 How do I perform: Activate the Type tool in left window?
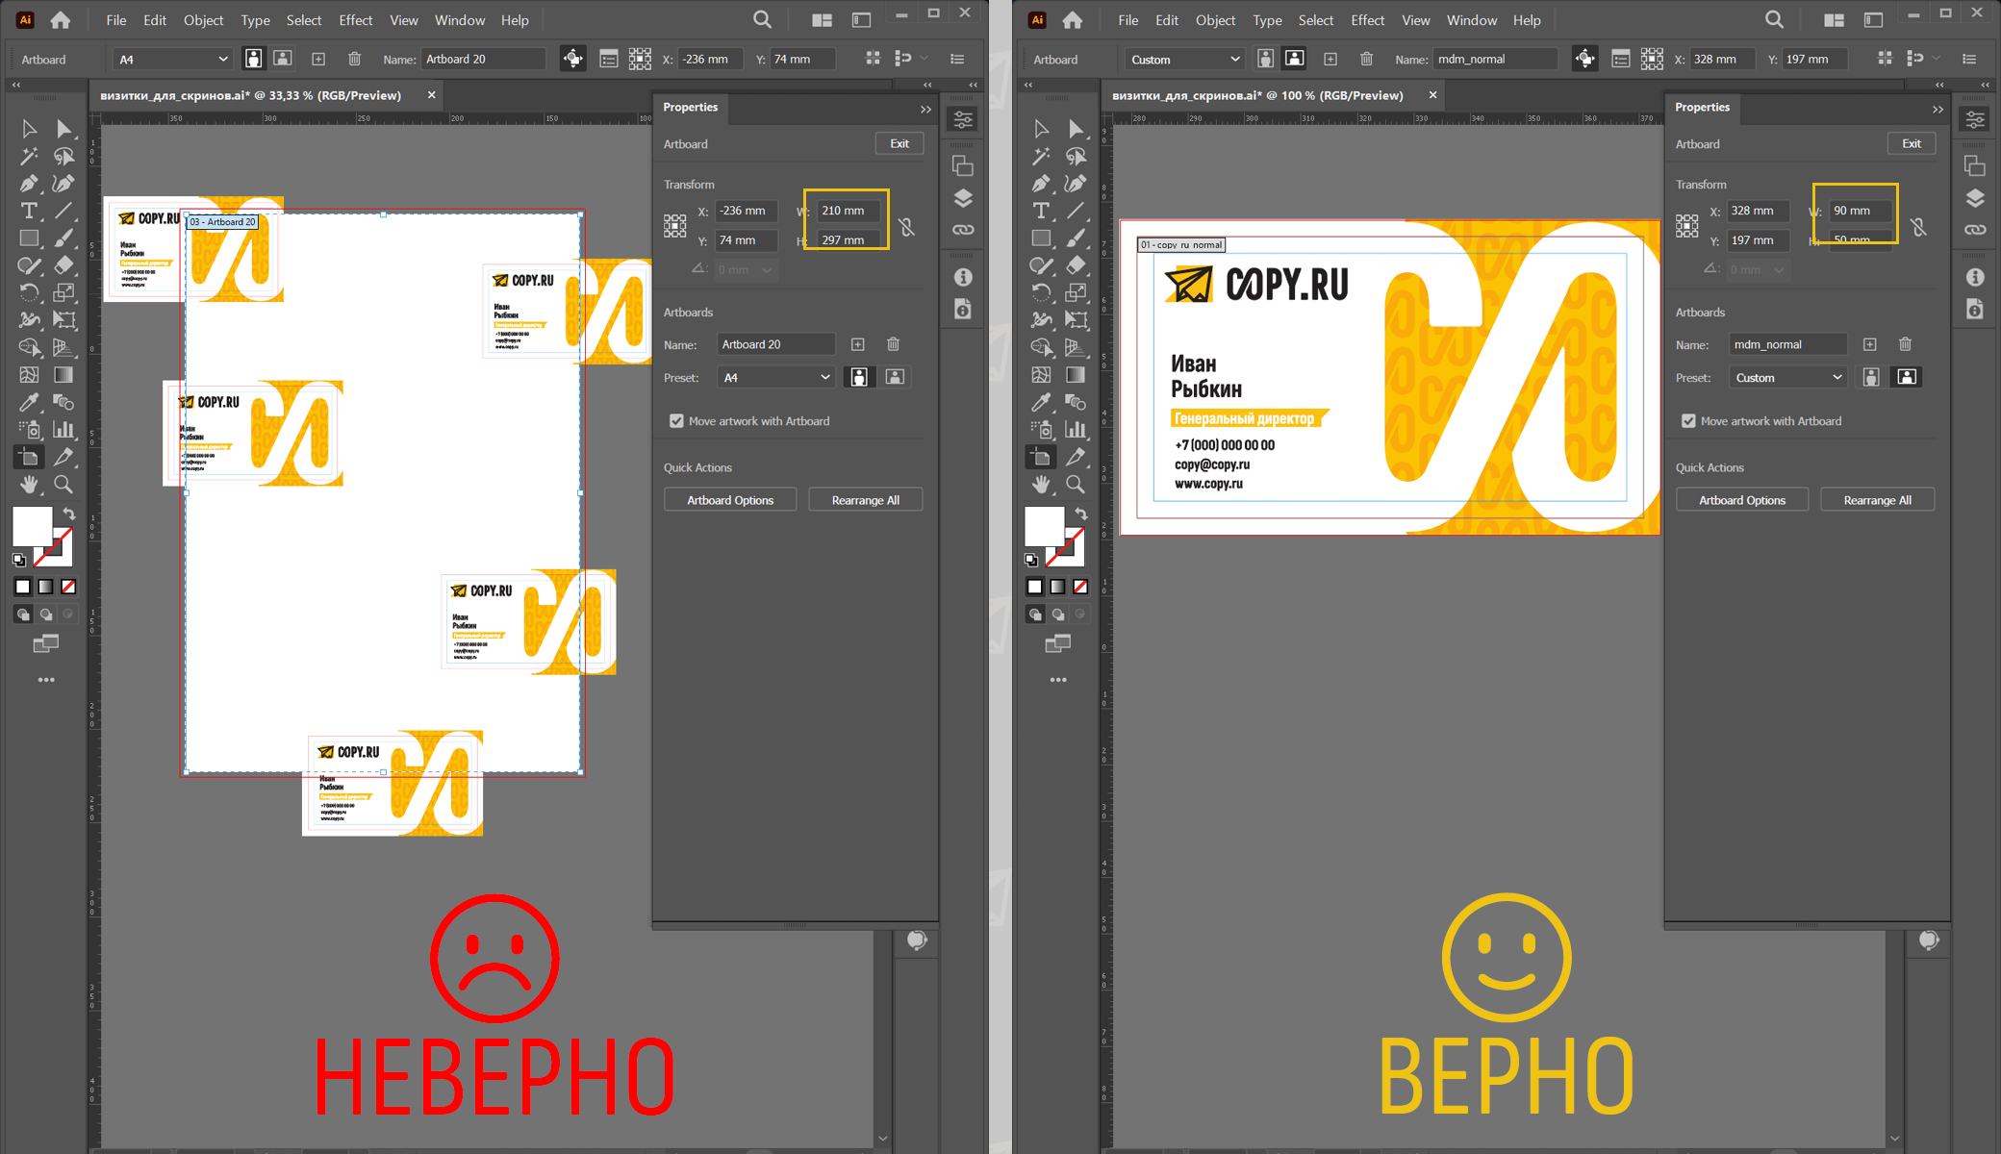click(x=29, y=211)
